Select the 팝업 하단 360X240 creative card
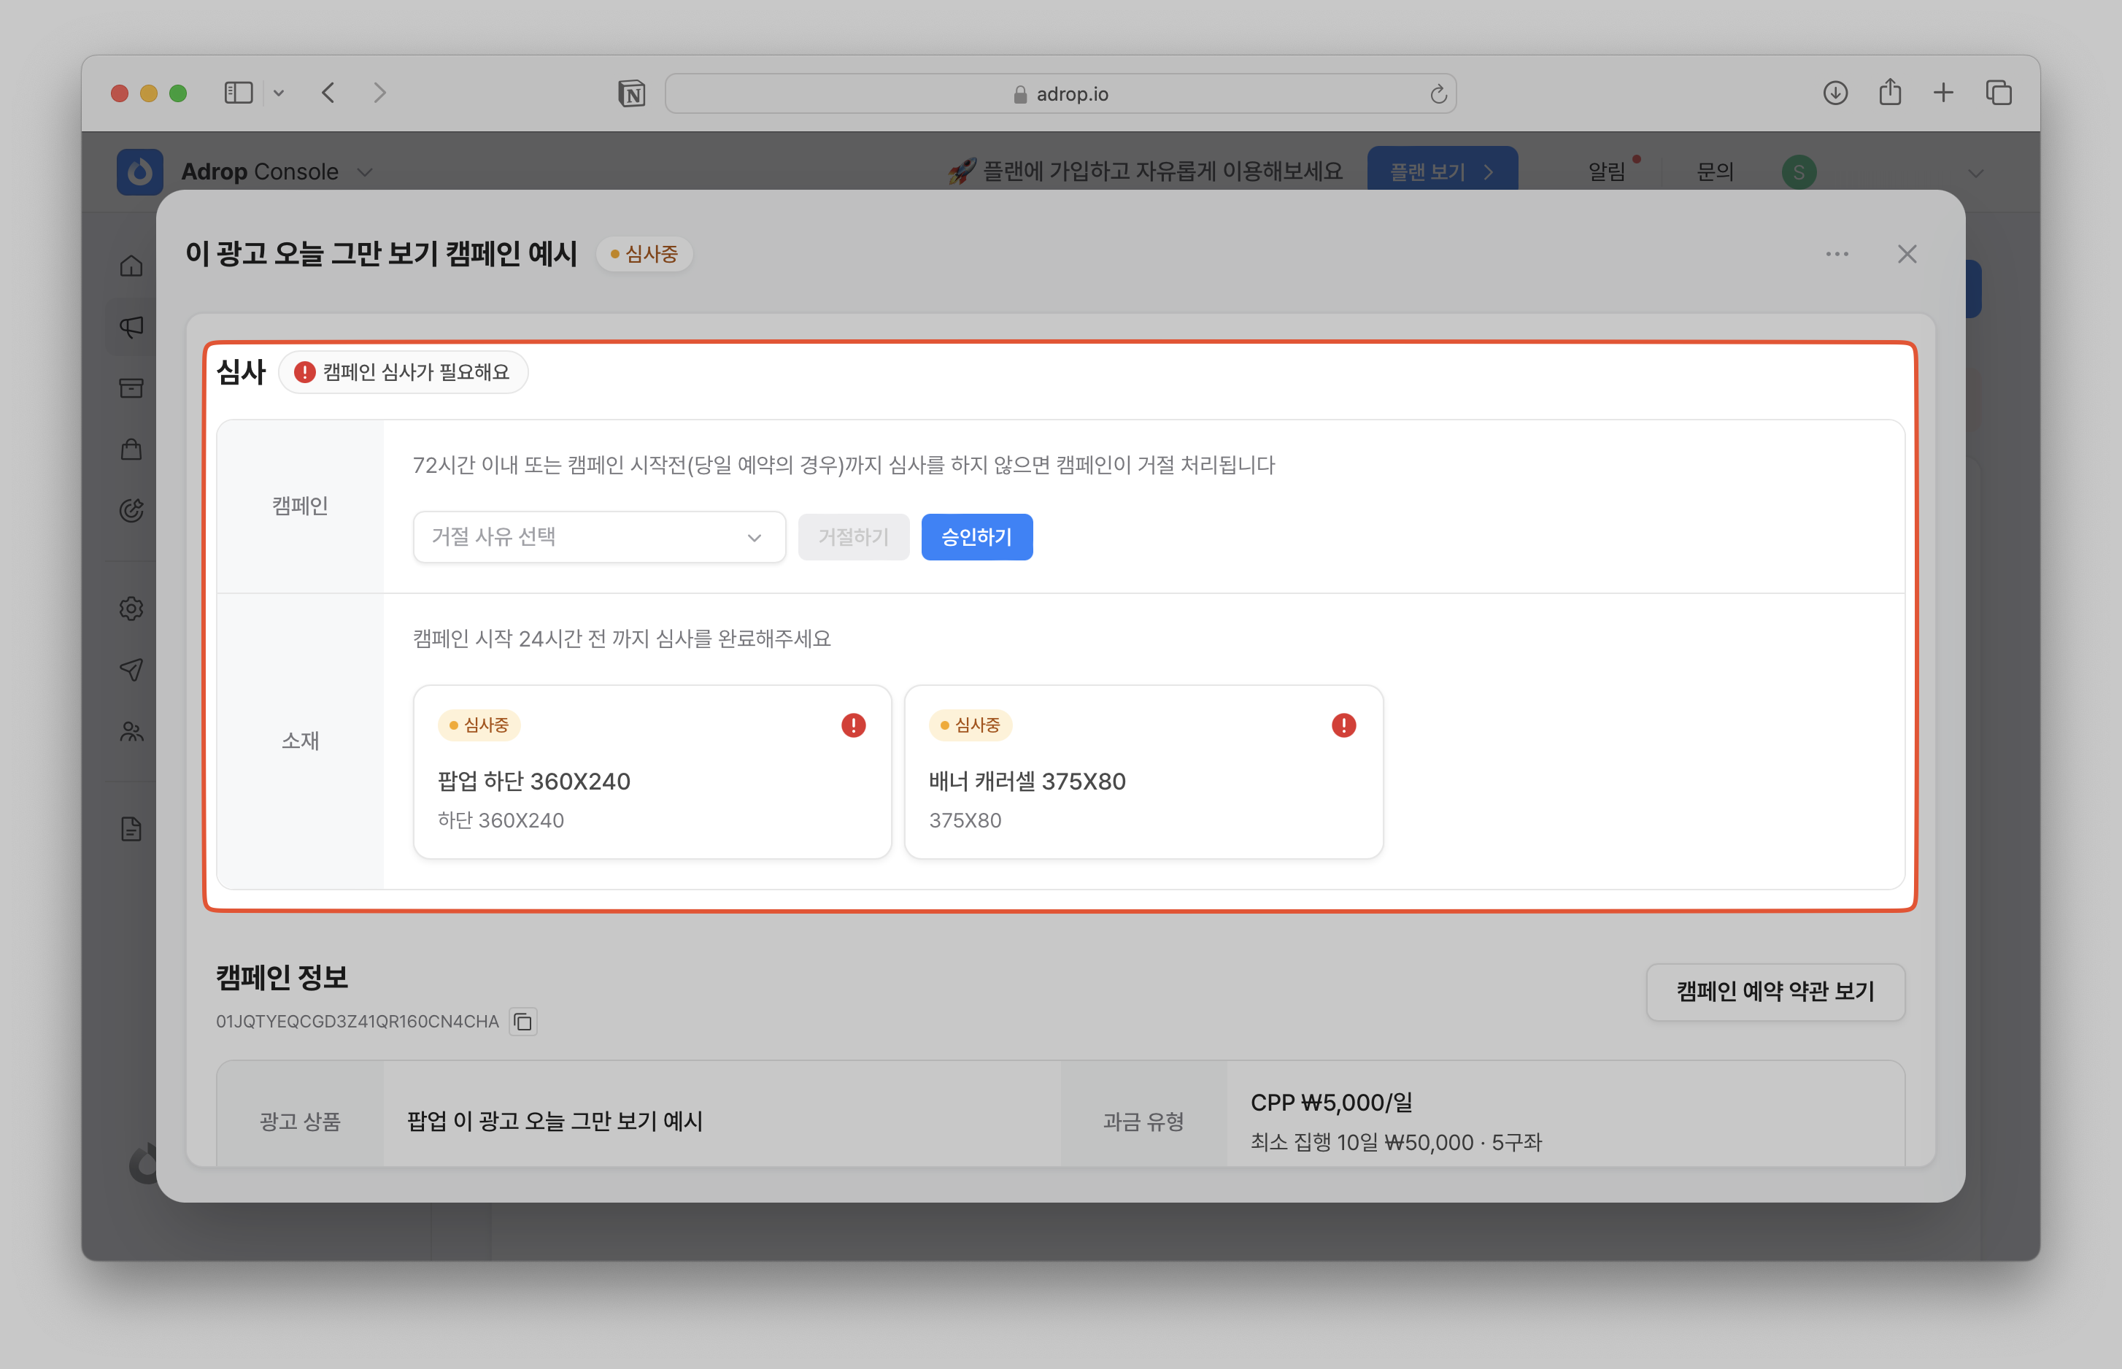The image size is (2122, 1369). (x=652, y=771)
